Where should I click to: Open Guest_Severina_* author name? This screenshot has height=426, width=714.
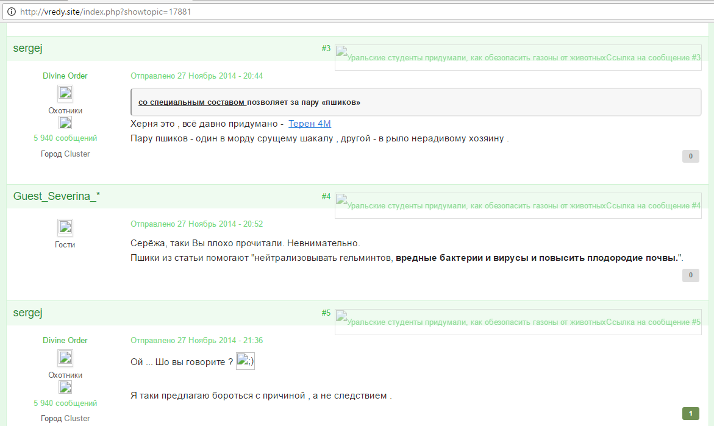[x=57, y=196]
